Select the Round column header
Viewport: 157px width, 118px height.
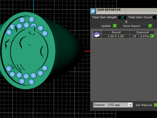coord(116,32)
